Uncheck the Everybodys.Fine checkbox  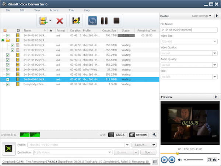8,84
